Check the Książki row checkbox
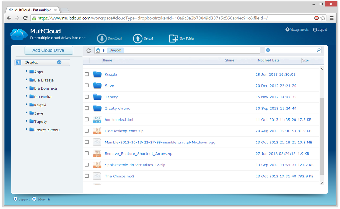This screenshot has height=209, width=340. [87, 74]
